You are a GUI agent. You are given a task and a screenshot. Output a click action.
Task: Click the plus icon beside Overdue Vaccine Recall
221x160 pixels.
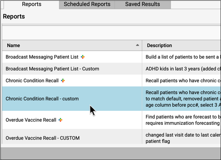click(x=61, y=120)
